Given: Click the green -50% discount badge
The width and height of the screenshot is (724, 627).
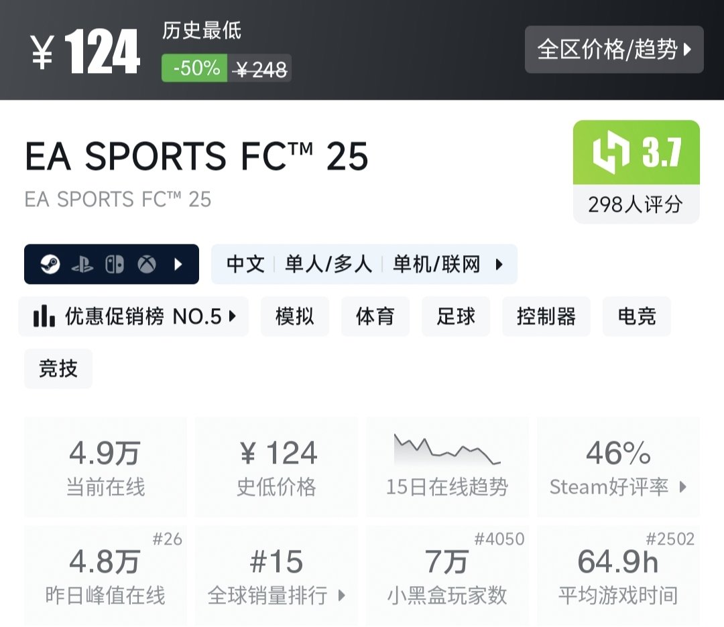Looking at the screenshot, I should [x=195, y=68].
